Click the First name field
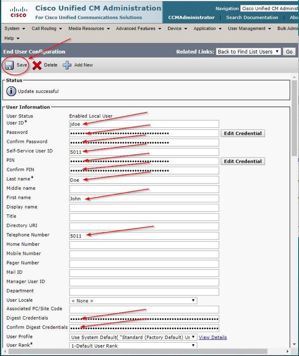 tap(144, 199)
